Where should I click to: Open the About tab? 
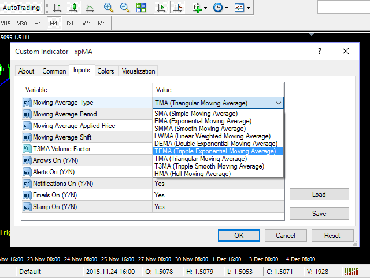point(27,71)
